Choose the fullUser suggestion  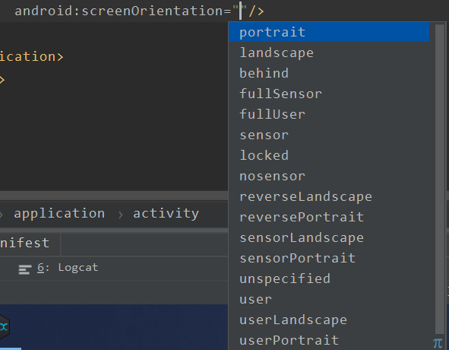[x=329, y=114]
